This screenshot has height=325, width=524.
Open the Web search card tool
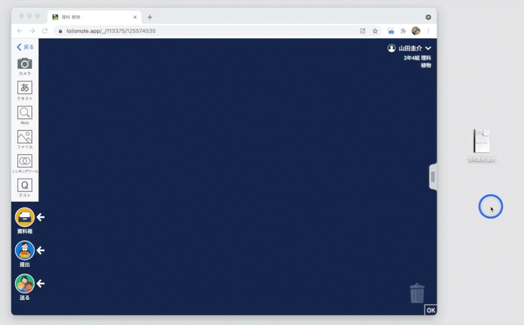[x=25, y=115]
